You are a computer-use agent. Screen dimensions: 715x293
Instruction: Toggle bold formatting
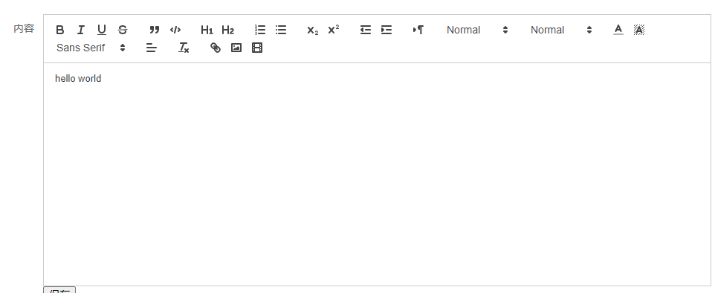(x=59, y=30)
